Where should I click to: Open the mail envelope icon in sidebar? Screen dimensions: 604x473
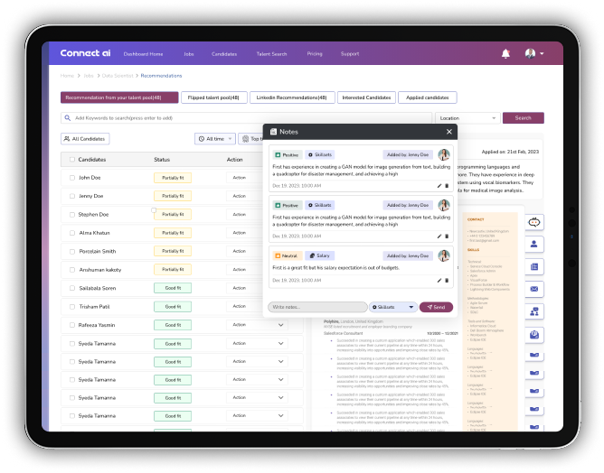tap(534, 289)
